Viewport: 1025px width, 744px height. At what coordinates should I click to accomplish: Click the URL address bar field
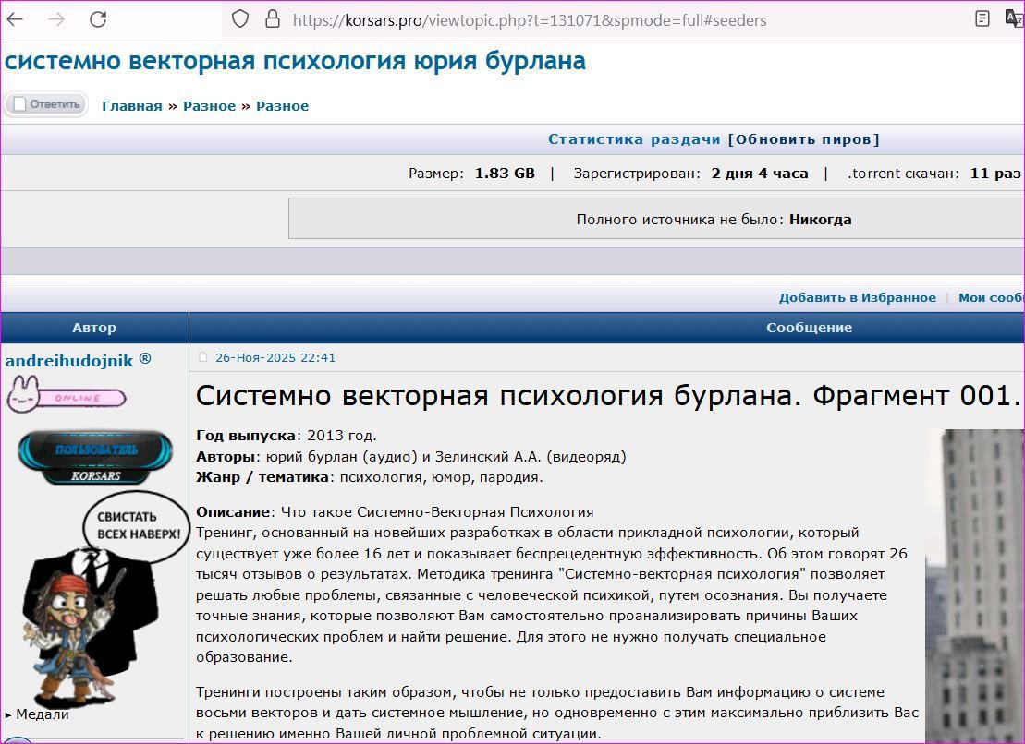pos(555,19)
